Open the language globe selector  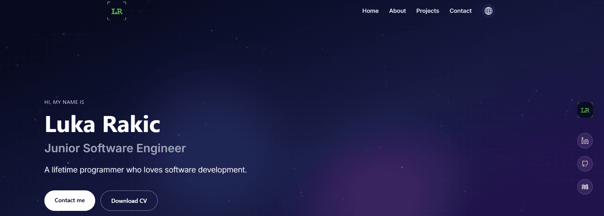pyautogui.click(x=488, y=11)
